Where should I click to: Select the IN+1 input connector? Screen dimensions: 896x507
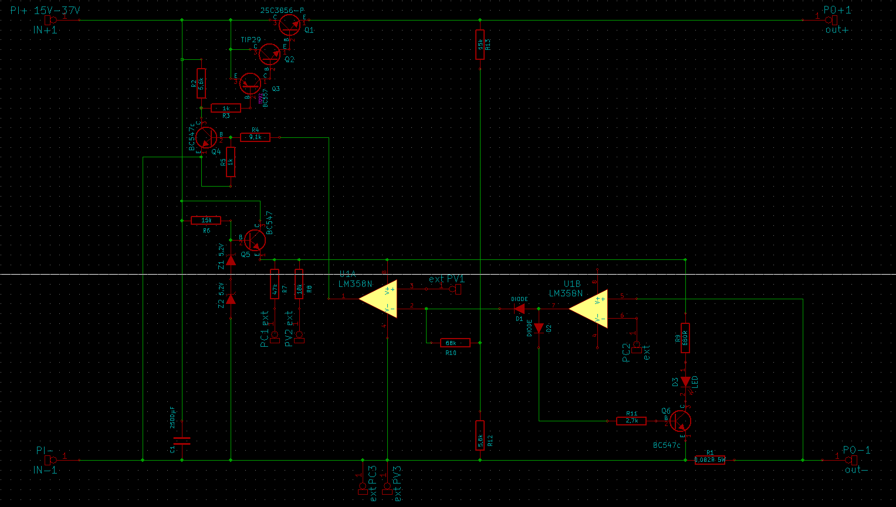click(x=50, y=20)
